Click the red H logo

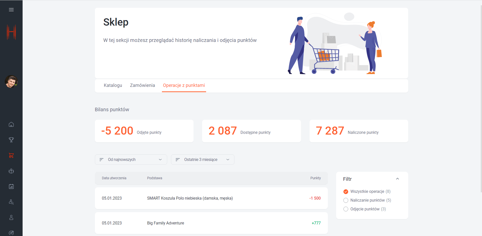(11, 32)
